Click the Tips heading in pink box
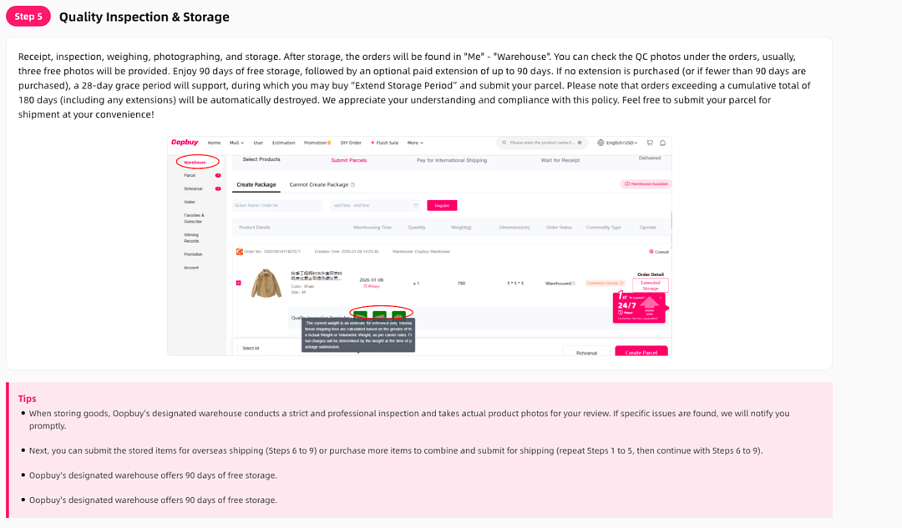Image resolution: width=902 pixels, height=528 pixels. [x=27, y=399]
